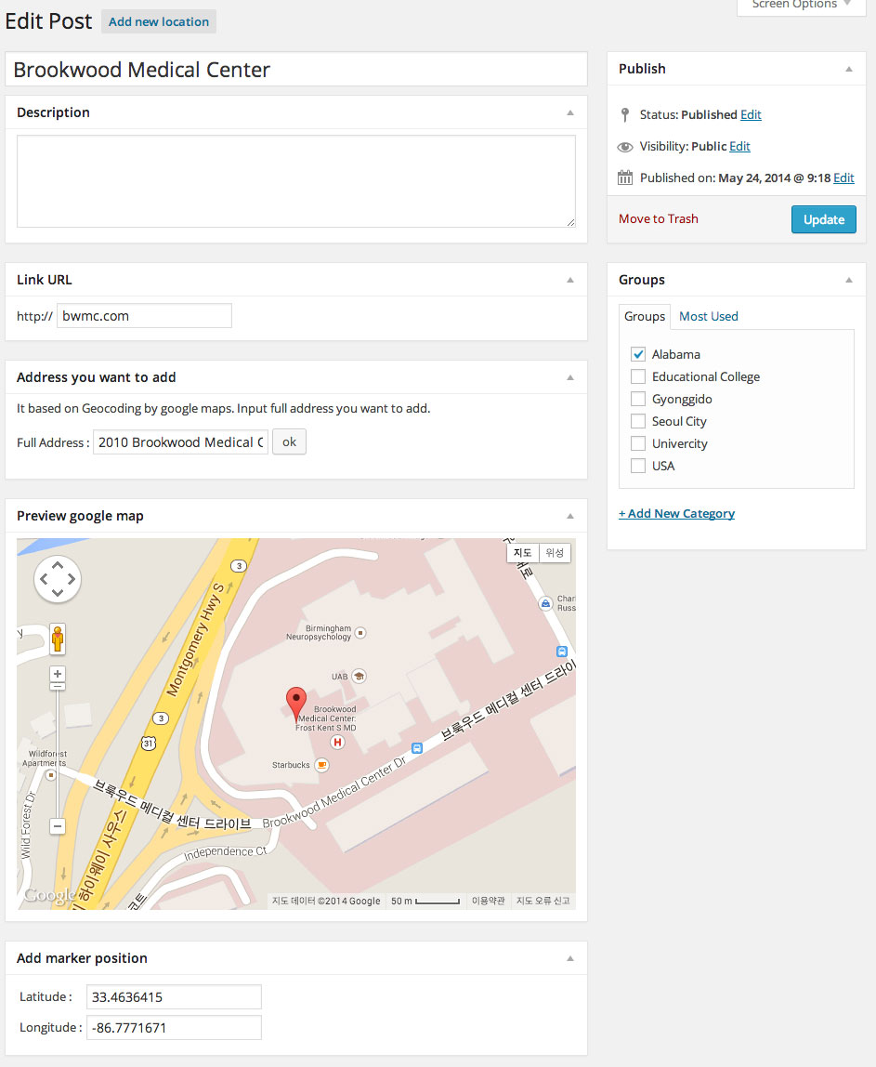Click the calendar icon beside Published on
This screenshot has height=1067, width=876.
click(x=625, y=178)
